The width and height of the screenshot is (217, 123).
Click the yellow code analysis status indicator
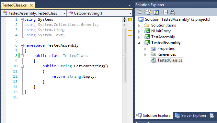pos(130,20)
